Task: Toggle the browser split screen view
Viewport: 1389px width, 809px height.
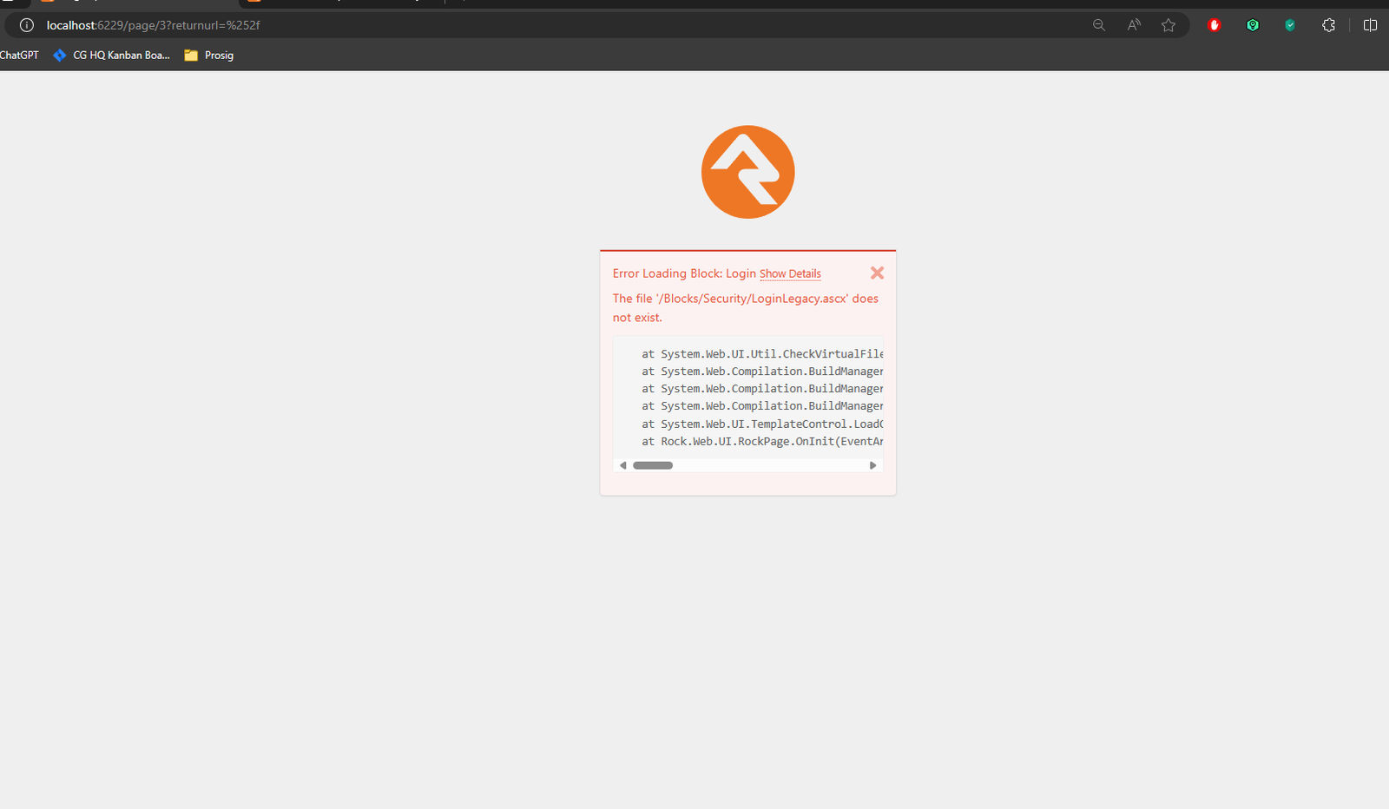Action: (x=1370, y=25)
